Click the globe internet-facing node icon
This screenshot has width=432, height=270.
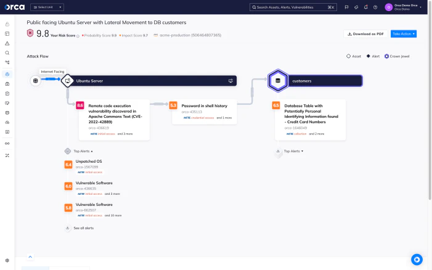36,81
